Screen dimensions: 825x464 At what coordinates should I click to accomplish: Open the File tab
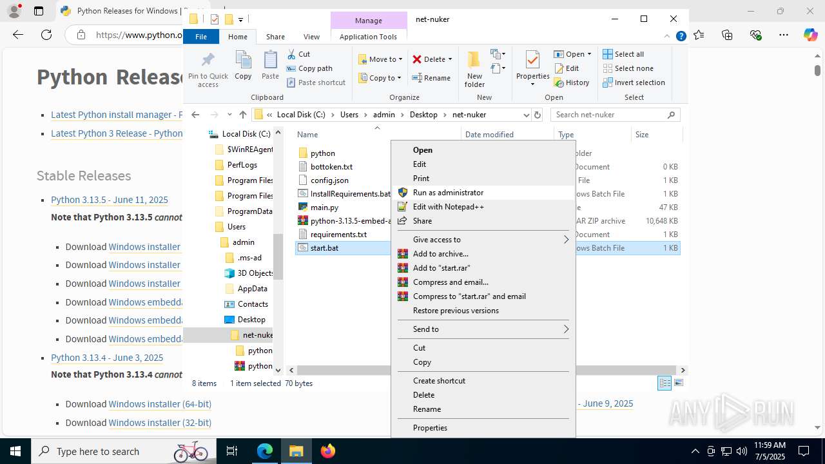coord(201,37)
